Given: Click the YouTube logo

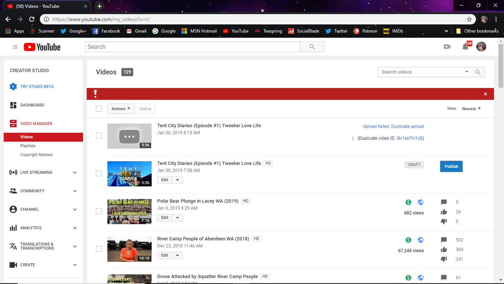Looking at the screenshot, I should click(42, 47).
